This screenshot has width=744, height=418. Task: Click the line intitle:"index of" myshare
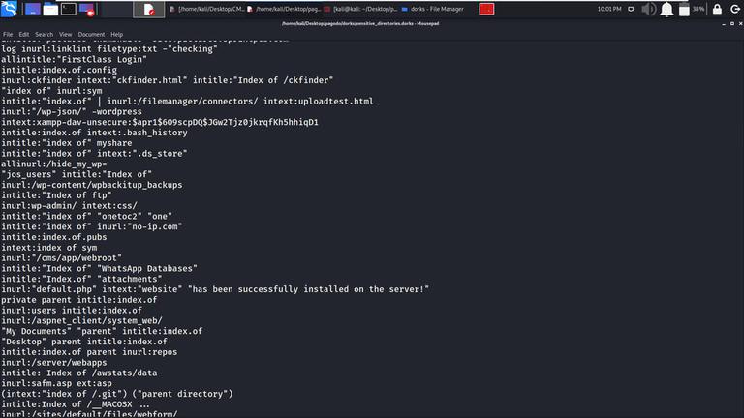pyautogui.click(x=67, y=143)
